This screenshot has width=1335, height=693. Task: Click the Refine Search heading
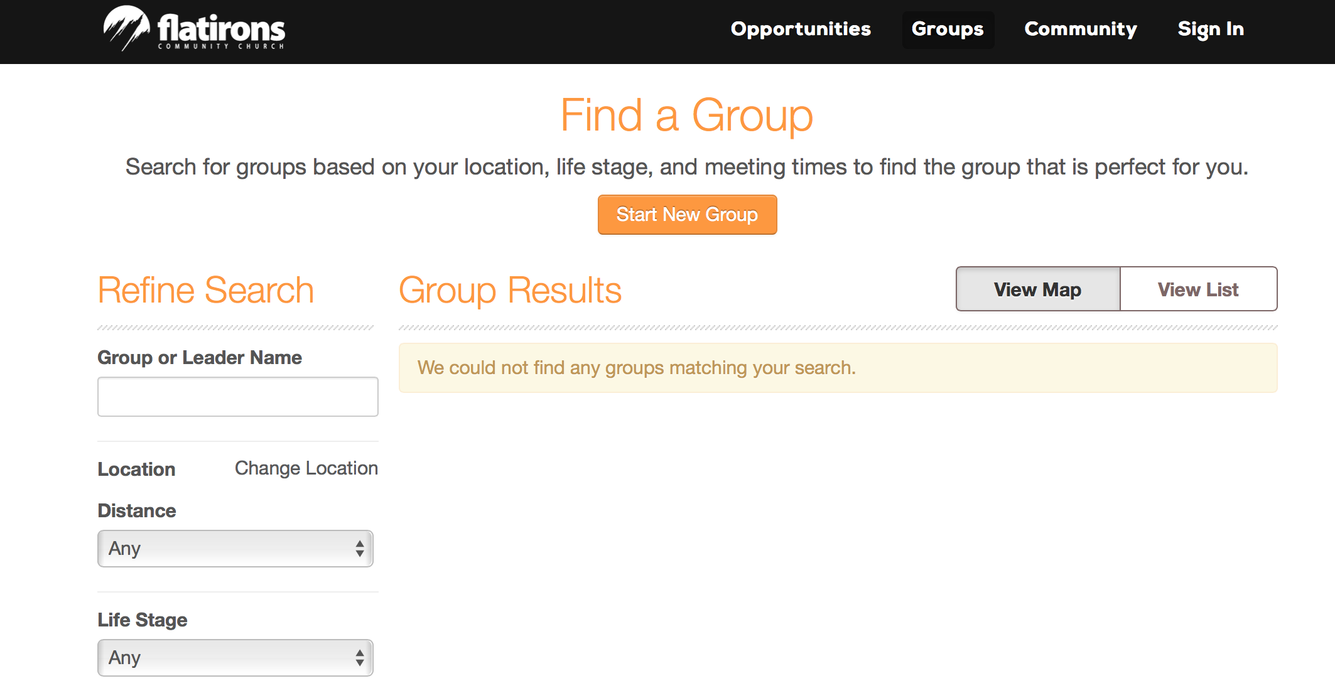click(x=206, y=290)
